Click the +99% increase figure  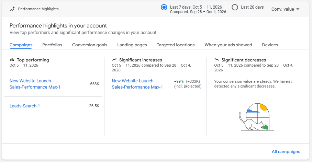click(x=179, y=81)
